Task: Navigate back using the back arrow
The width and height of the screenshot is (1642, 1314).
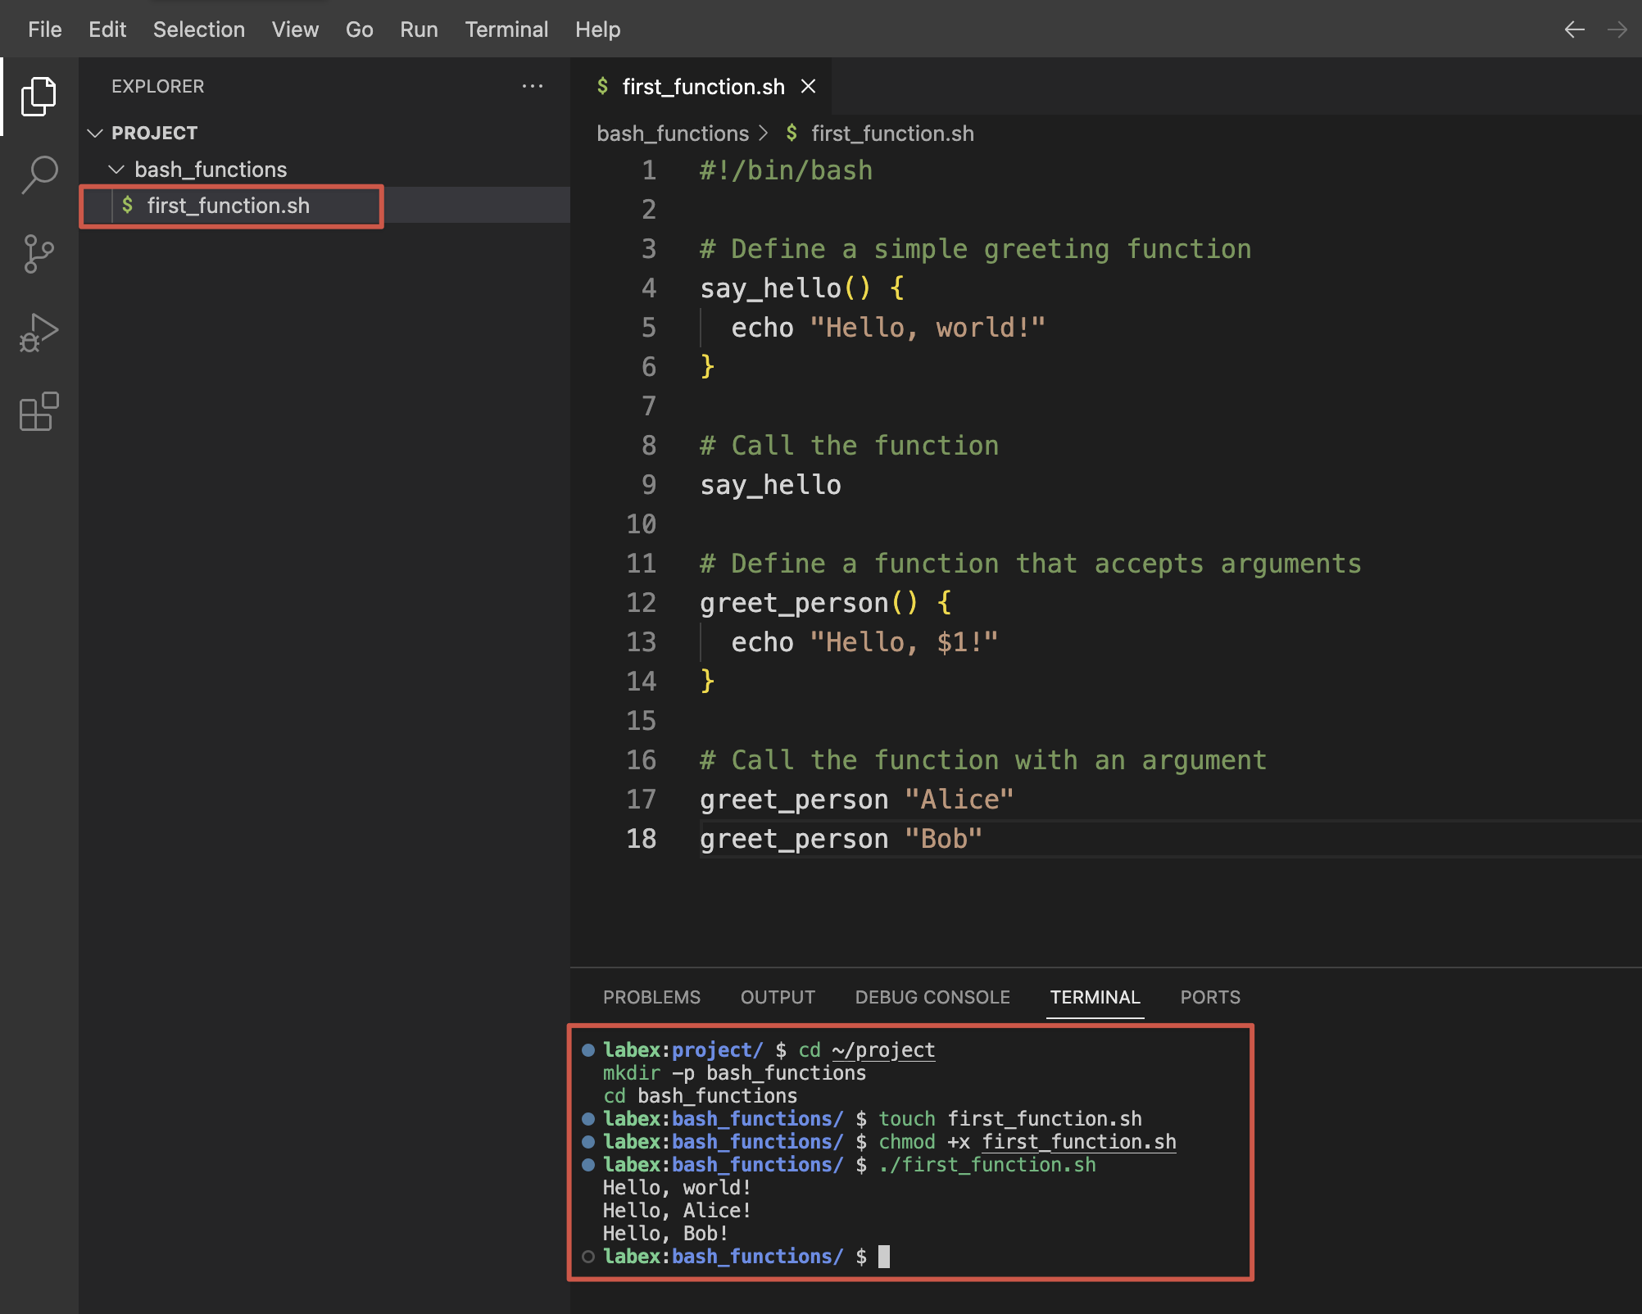Action: coord(1574,29)
